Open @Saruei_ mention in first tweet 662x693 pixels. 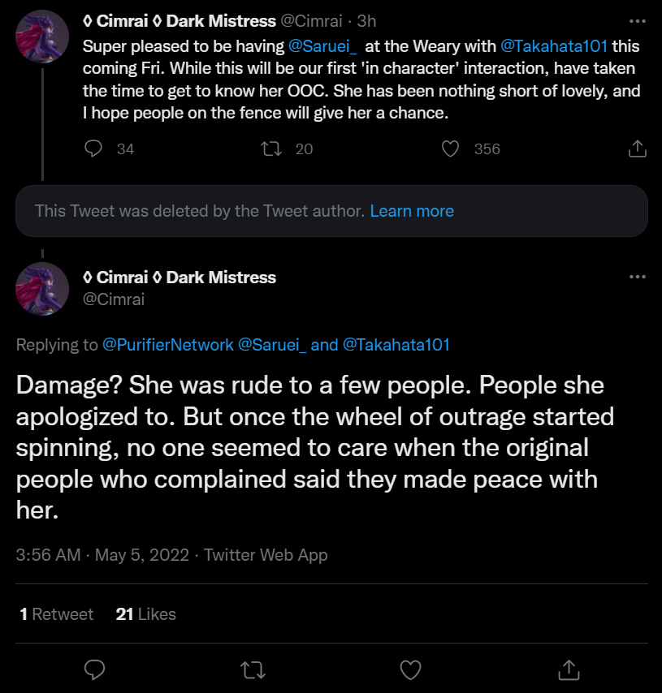pyautogui.click(x=322, y=46)
